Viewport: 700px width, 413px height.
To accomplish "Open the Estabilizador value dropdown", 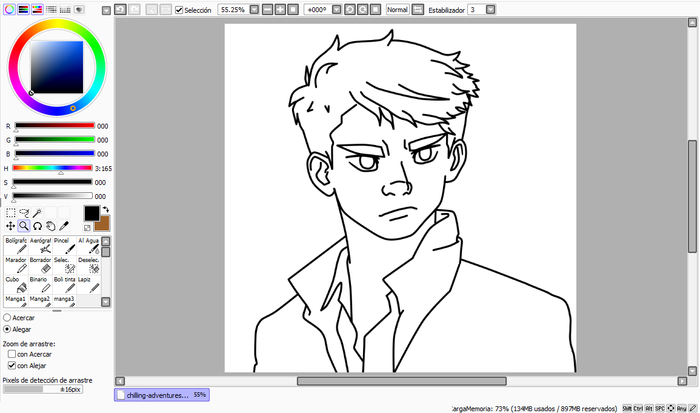I will pos(491,9).
